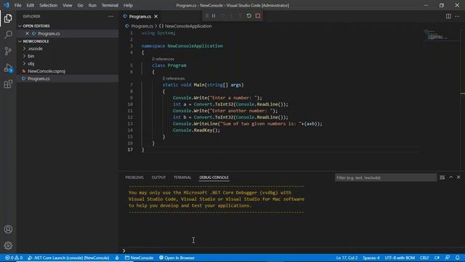Open the Accounts menu icon

[x=8, y=229]
